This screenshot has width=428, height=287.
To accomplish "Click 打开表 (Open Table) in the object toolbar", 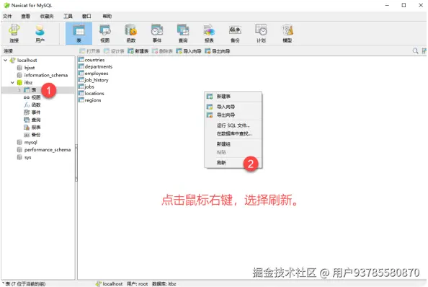I will coord(90,51).
